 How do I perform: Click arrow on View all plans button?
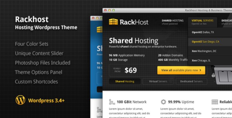200,70
